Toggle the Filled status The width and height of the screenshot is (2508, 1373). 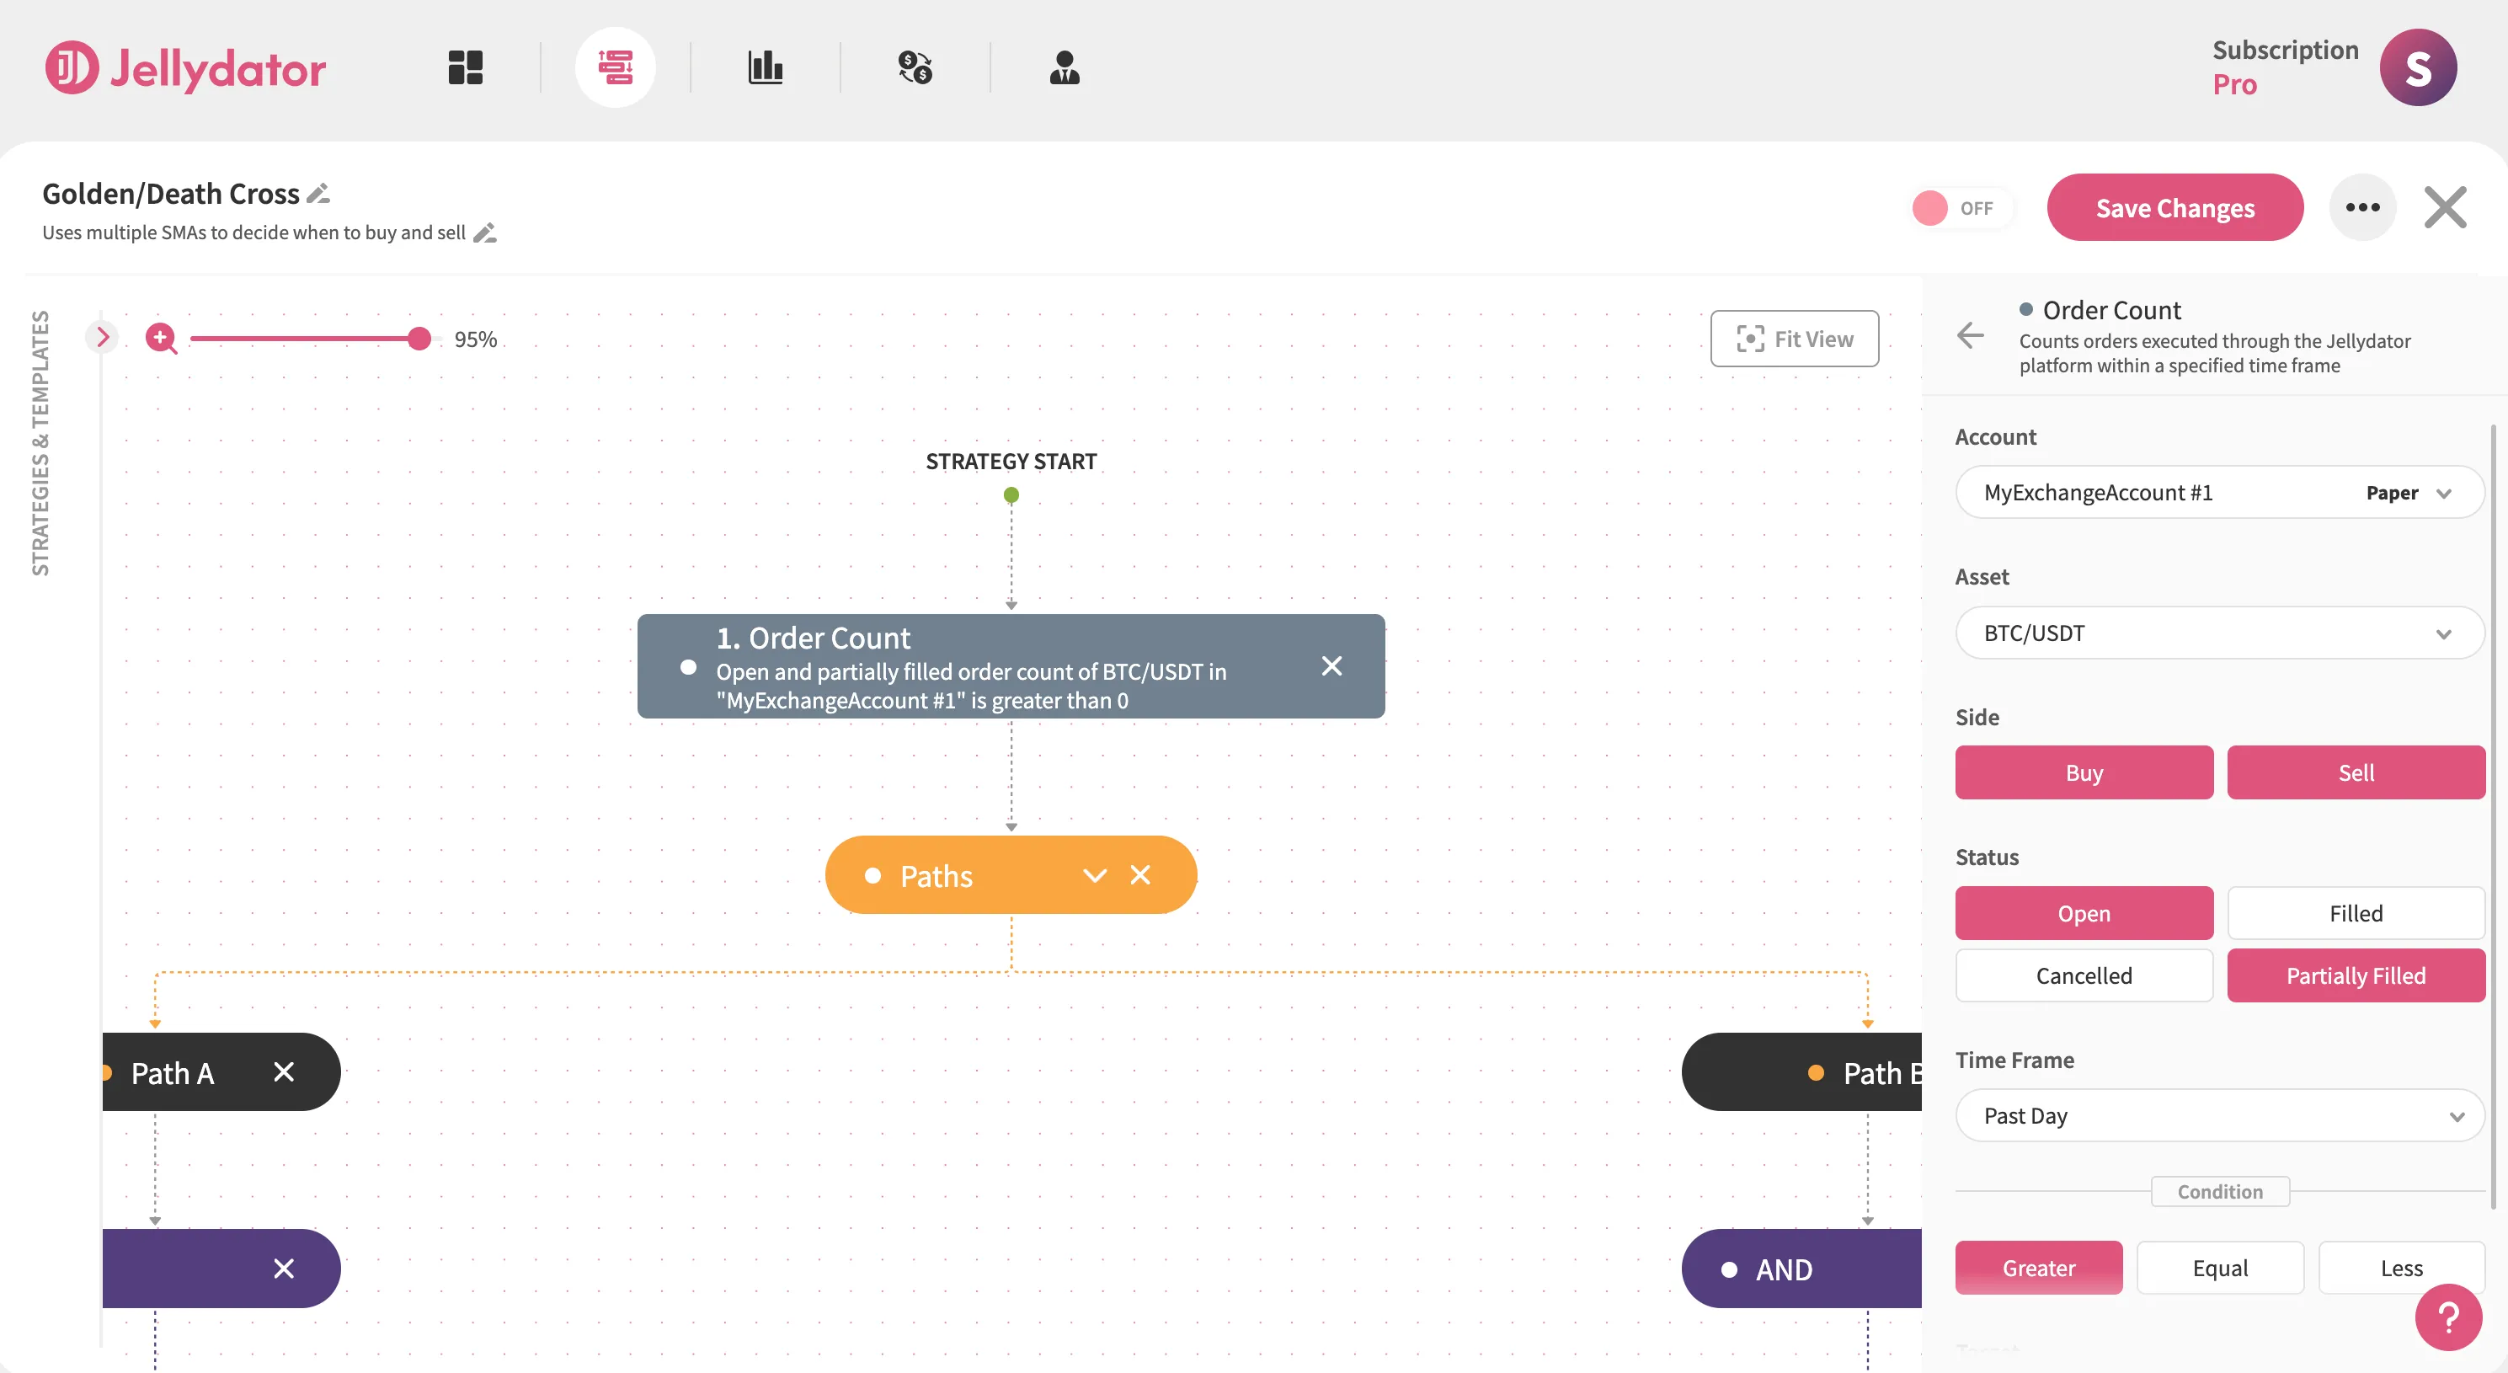2356,913
